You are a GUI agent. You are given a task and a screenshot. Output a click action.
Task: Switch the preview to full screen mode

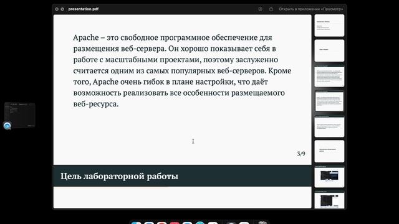(62, 9)
